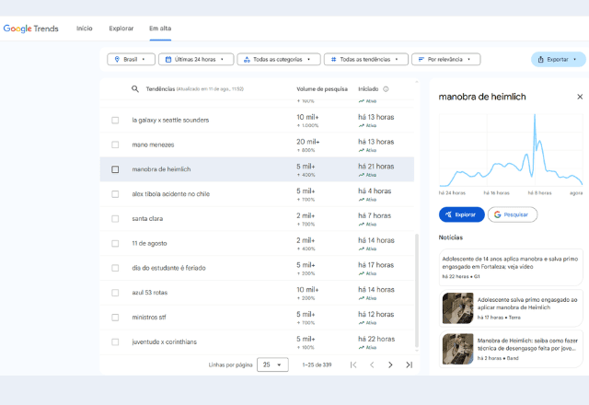Check the box for alex tibola acidente no chile
The height and width of the screenshot is (405, 589).
tap(115, 194)
